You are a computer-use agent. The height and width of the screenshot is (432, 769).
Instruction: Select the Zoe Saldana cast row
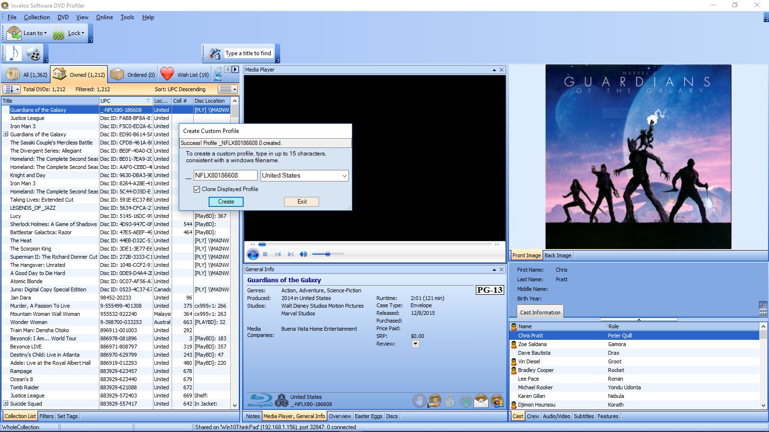tap(634, 344)
